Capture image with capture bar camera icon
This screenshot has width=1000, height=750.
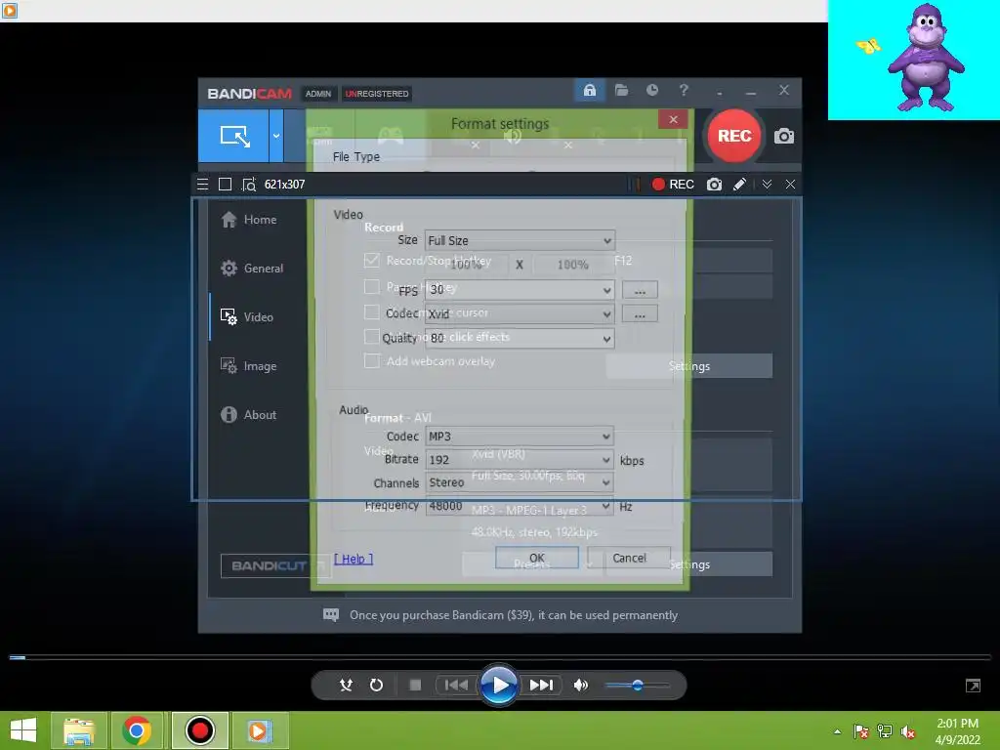click(x=714, y=185)
